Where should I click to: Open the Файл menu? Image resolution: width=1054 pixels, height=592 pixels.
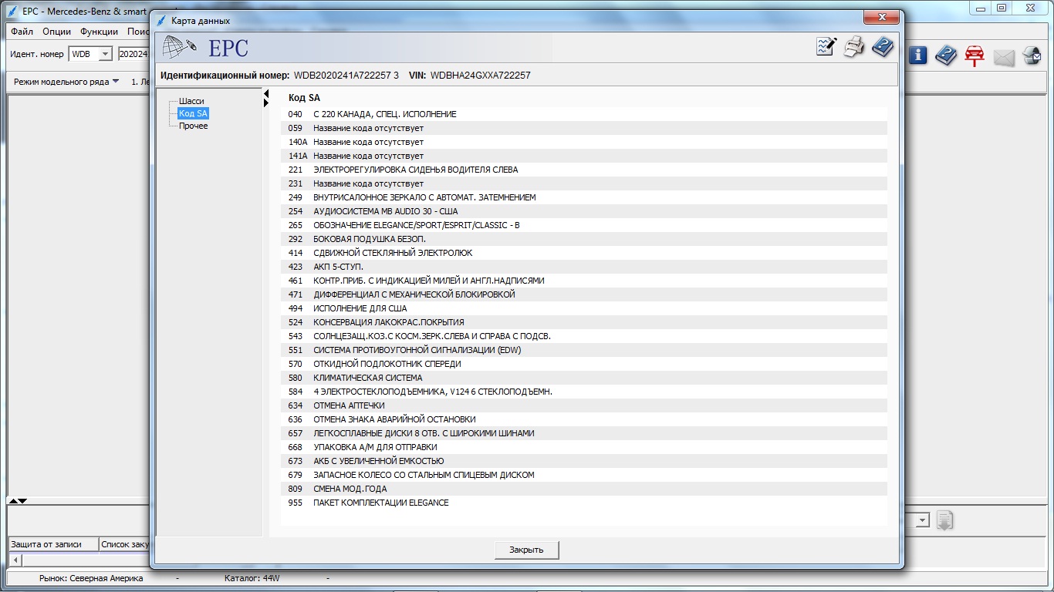(22, 32)
